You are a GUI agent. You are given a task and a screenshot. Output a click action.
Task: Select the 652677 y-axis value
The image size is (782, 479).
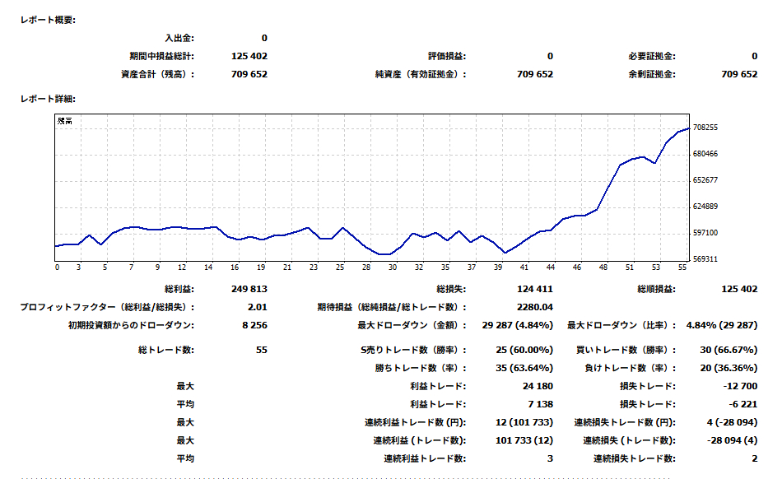pos(705,180)
